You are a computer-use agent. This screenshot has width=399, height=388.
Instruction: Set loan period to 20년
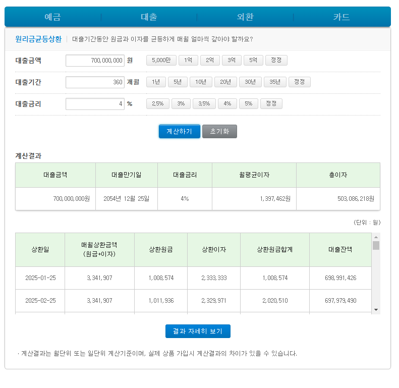[225, 82]
